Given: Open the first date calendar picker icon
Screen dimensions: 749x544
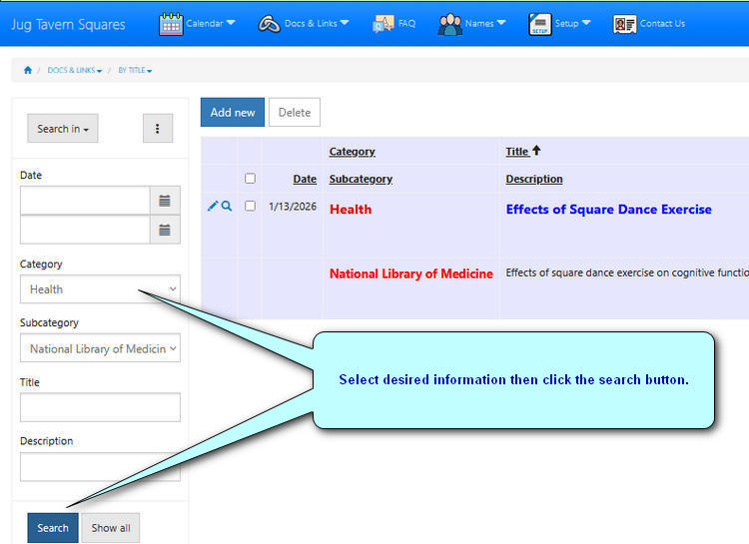Looking at the screenshot, I should coord(165,201).
